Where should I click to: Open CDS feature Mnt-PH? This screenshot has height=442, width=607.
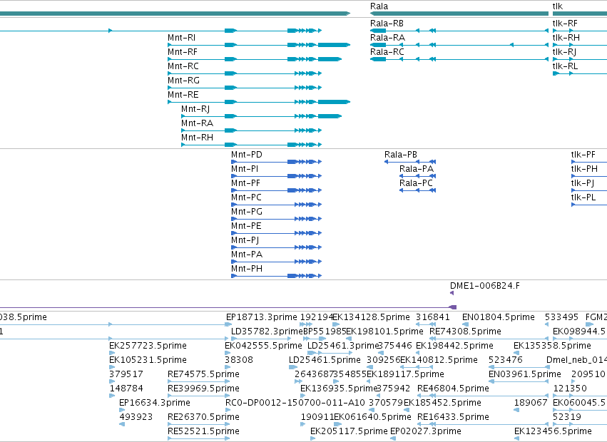click(247, 269)
